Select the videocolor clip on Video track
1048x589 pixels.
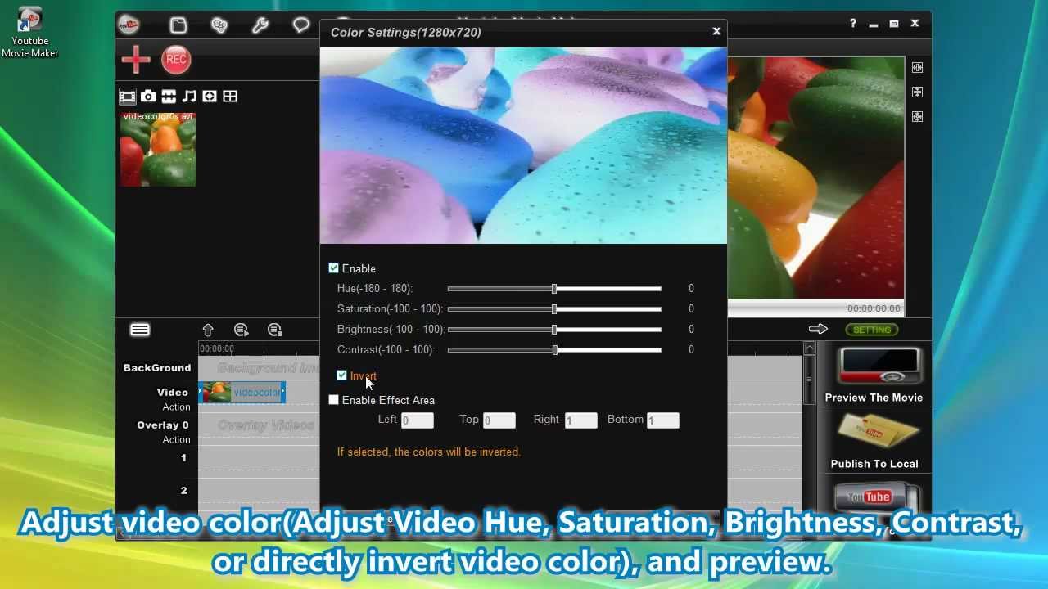point(242,393)
